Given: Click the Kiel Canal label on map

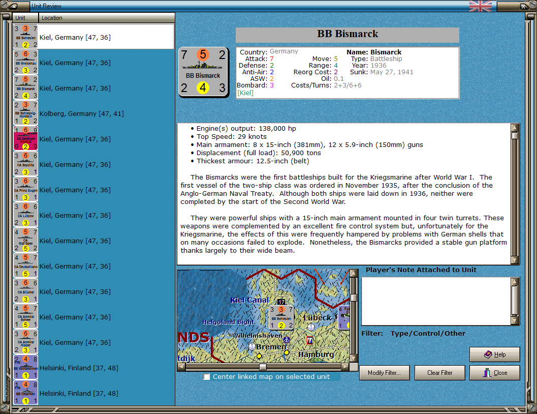Looking at the screenshot, I should pyautogui.click(x=249, y=300).
